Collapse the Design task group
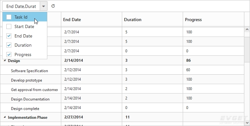The width and height of the screenshot is (250, 126). (5, 60)
